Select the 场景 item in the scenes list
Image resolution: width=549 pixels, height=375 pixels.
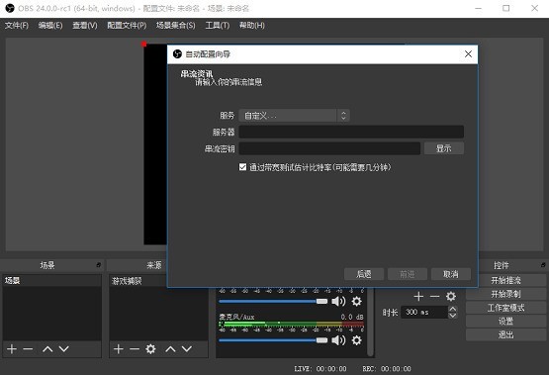tap(51, 280)
